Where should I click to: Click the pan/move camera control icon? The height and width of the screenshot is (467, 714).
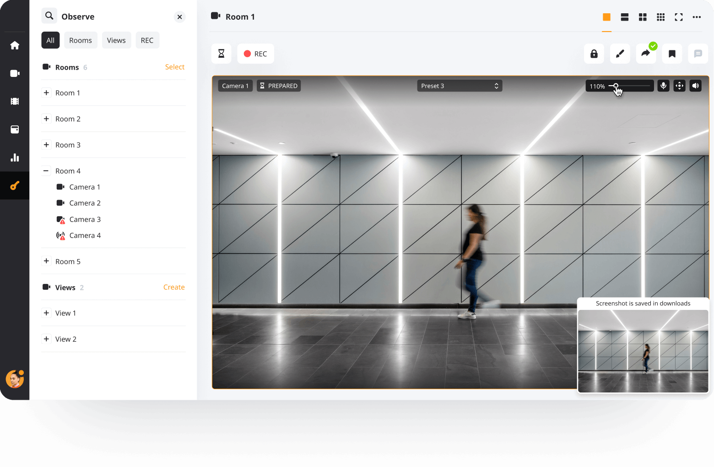680,86
